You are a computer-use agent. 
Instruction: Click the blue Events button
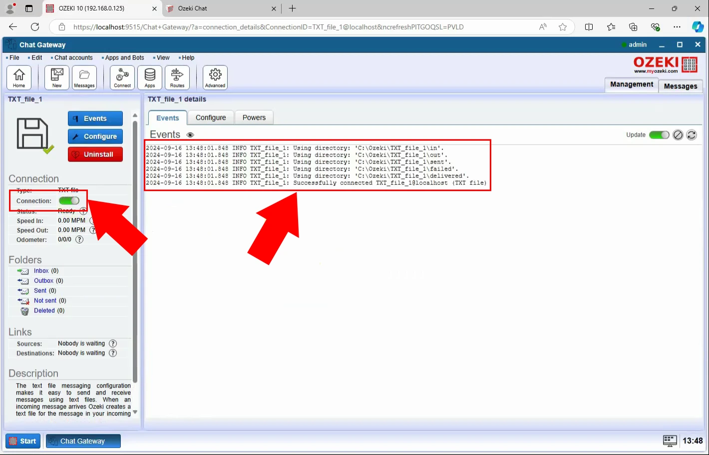[95, 118]
